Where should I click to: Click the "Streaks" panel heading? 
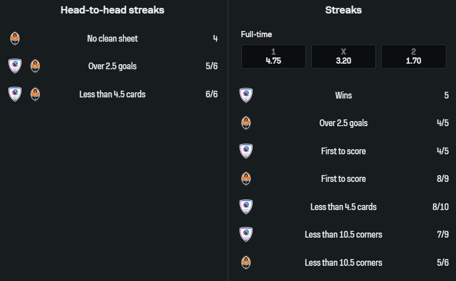point(343,10)
